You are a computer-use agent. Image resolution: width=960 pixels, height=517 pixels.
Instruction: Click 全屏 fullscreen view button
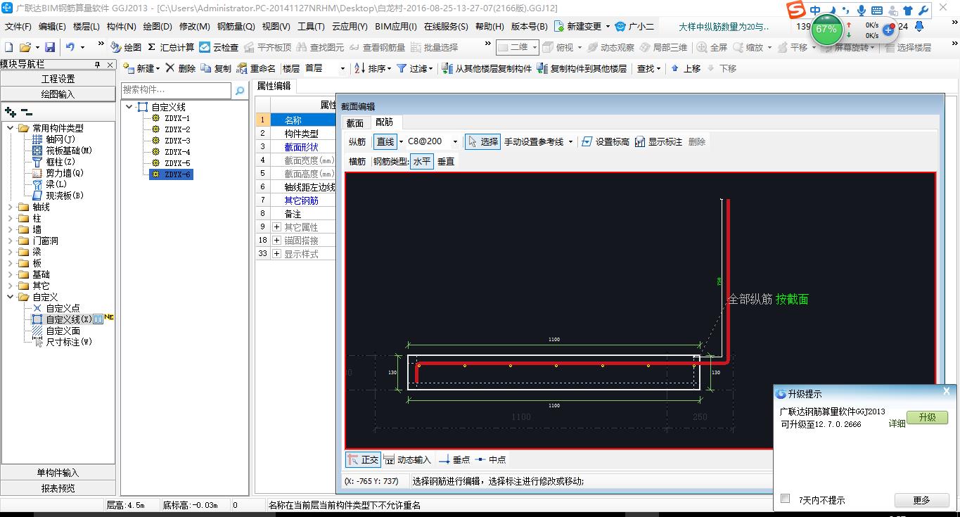point(712,47)
